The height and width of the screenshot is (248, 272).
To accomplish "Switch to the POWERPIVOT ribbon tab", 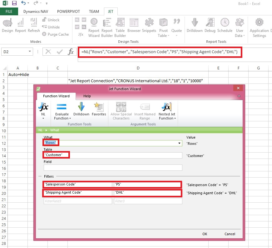I will pyautogui.click(x=69, y=12).
